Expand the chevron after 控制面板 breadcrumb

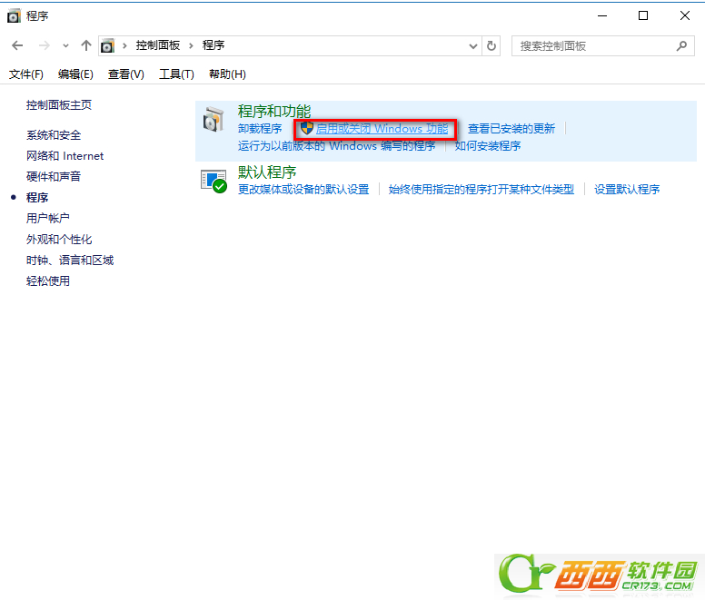pos(191,45)
